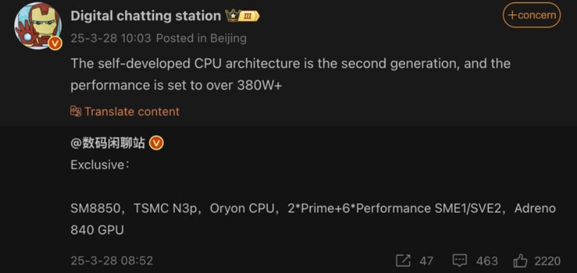This screenshot has height=273, width=577.
Task: Like the post with the thumbs-up icon
Action: [x=520, y=260]
